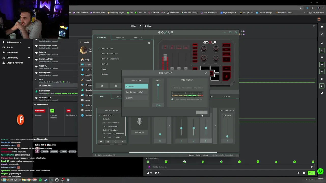Viewport: 326px width, 183px height.
Task: Create a new mic profile icon
Action: pos(108,142)
